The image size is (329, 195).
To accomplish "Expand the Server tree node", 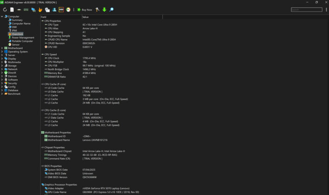I will pyautogui.click(x=2, y=55).
